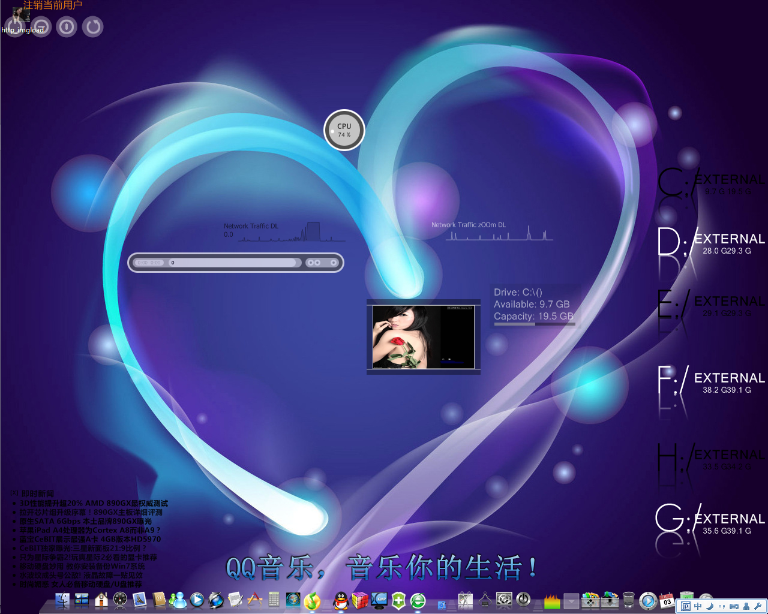Image resolution: width=768 pixels, height=614 pixels.
Task: Open the E: EXTERNAL drive shortcut
Action: [x=712, y=305]
